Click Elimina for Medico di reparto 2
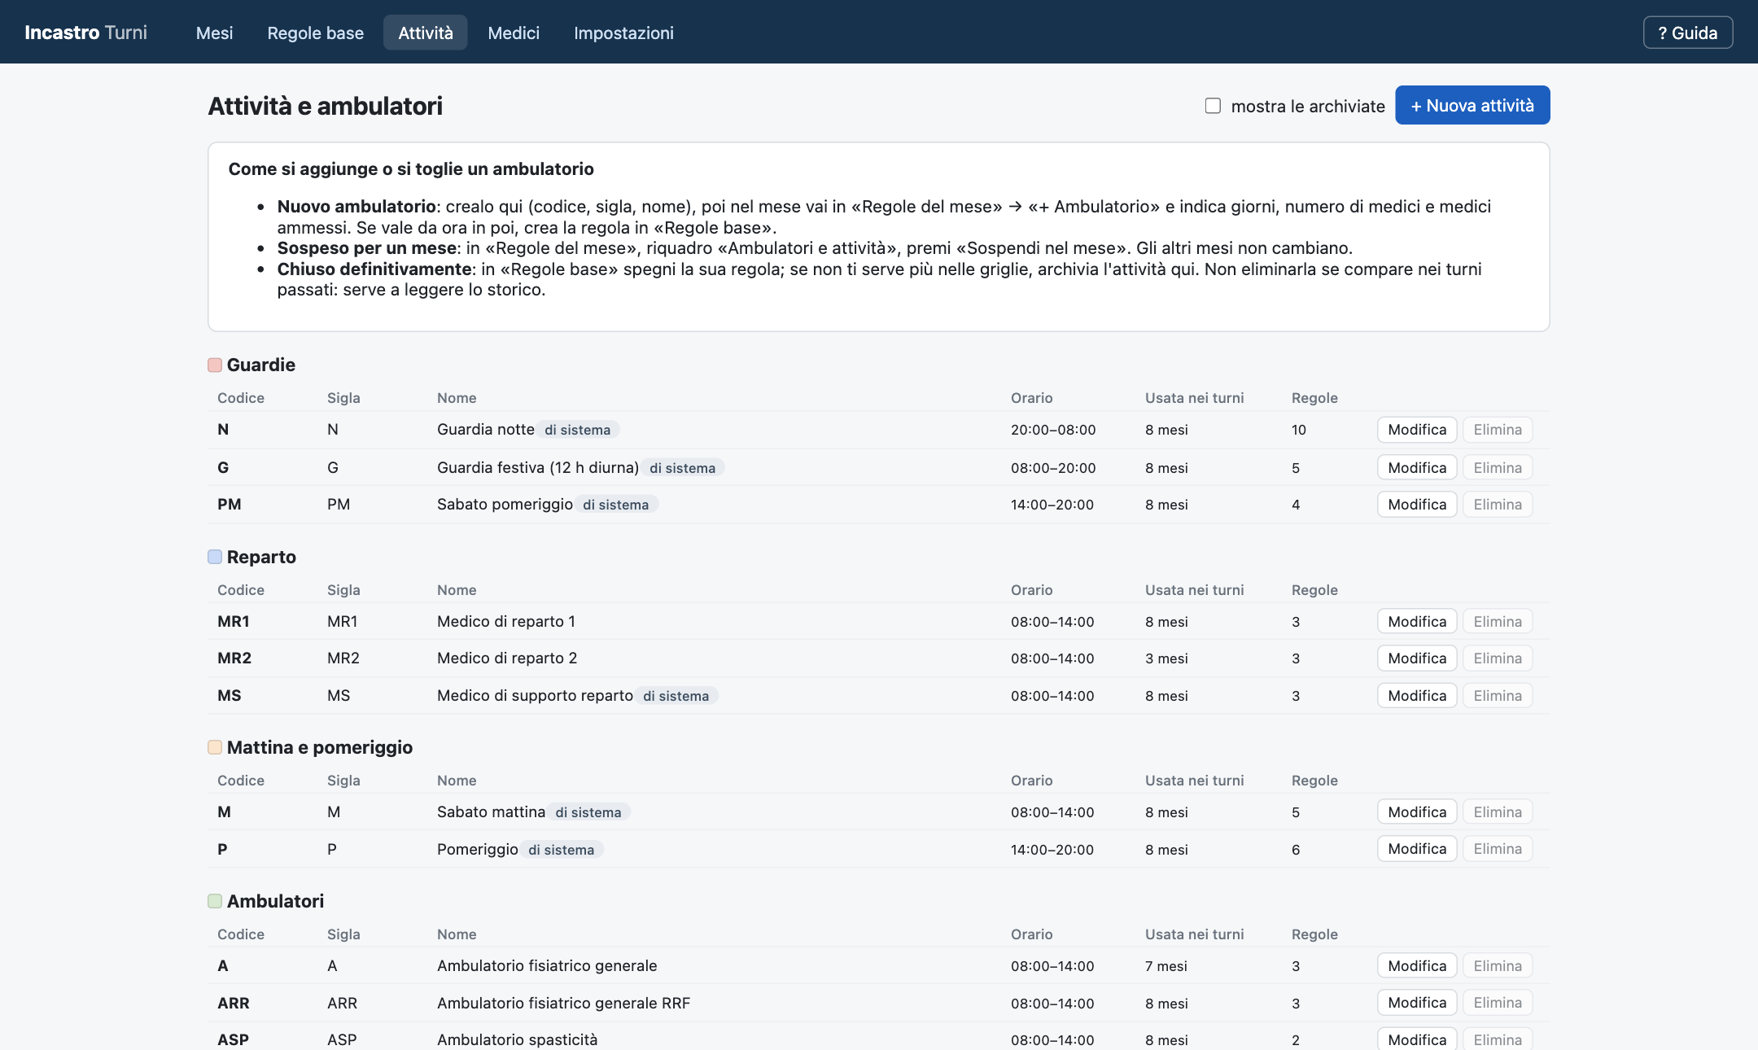This screenshot has height=1050, width=1758. (1498, 658)
